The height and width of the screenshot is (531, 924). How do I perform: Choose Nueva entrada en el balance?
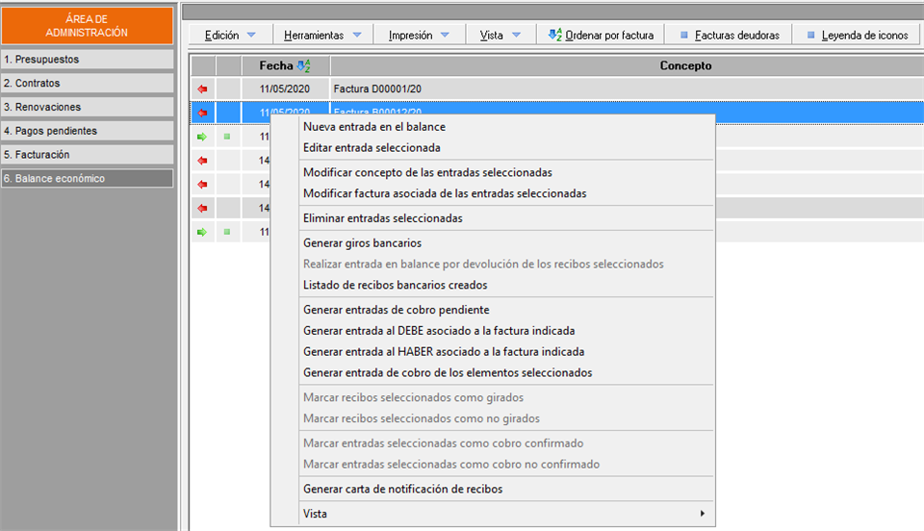(374, 127)
